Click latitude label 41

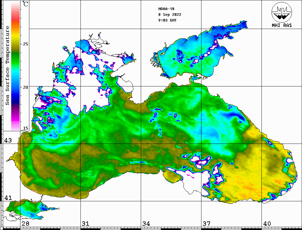point(8,198)
